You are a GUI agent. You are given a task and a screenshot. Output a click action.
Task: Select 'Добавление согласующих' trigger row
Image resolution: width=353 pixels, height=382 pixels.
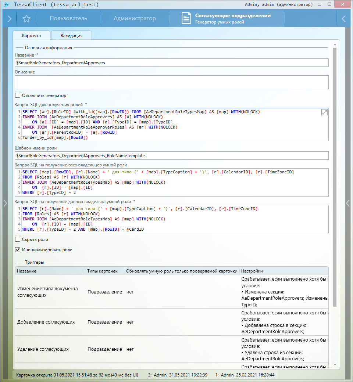click(46, 322)
